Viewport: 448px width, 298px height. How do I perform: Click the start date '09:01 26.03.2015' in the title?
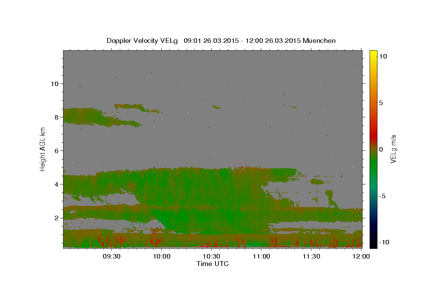click(x=211, y=41)
